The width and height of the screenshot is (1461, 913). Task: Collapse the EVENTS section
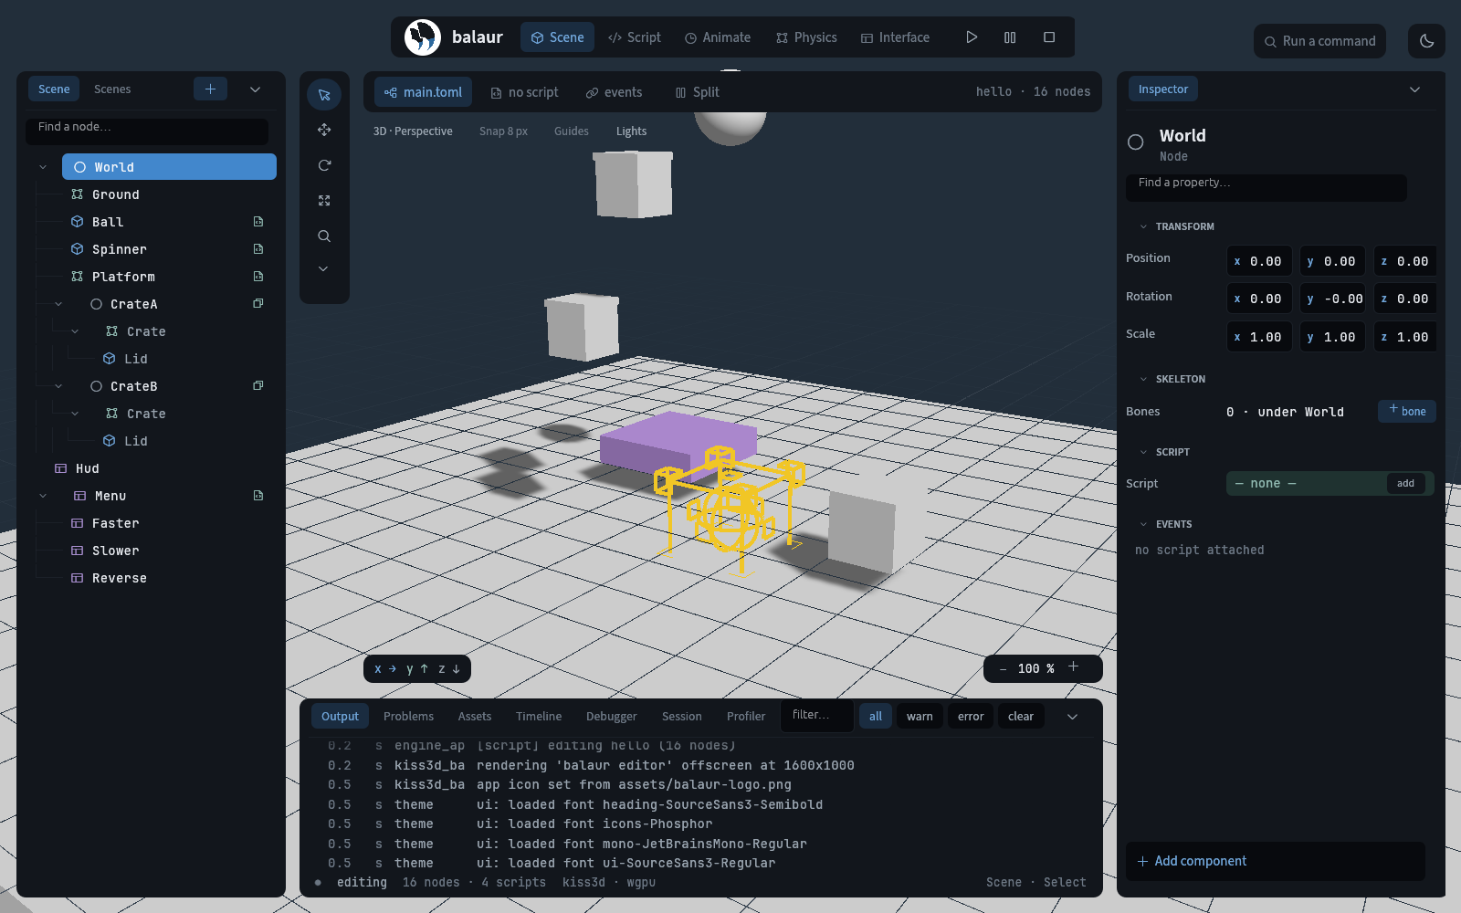click(x=1143, y=524)
